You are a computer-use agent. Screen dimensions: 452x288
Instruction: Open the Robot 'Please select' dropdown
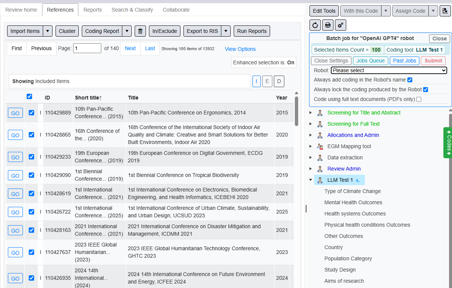point(389,70)
